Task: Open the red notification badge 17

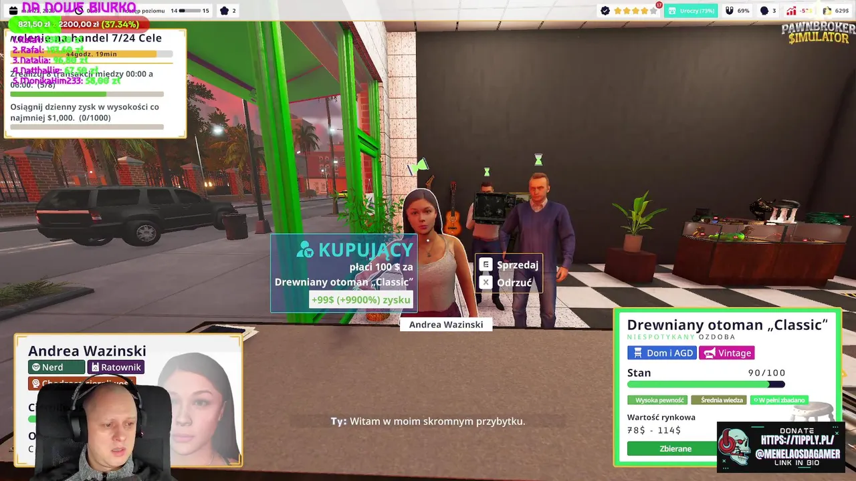Action: pyautogui.click(x=659, y=5)
